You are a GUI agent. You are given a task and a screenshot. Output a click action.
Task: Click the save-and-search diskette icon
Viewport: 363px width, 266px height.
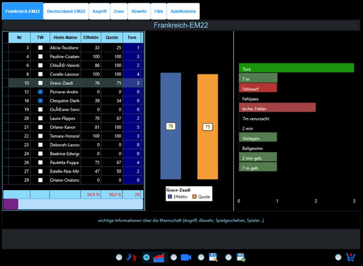[213, 257]
